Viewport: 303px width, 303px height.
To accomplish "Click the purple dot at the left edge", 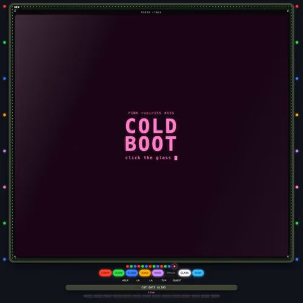I will pyautogui.click(x=4, y=151).
